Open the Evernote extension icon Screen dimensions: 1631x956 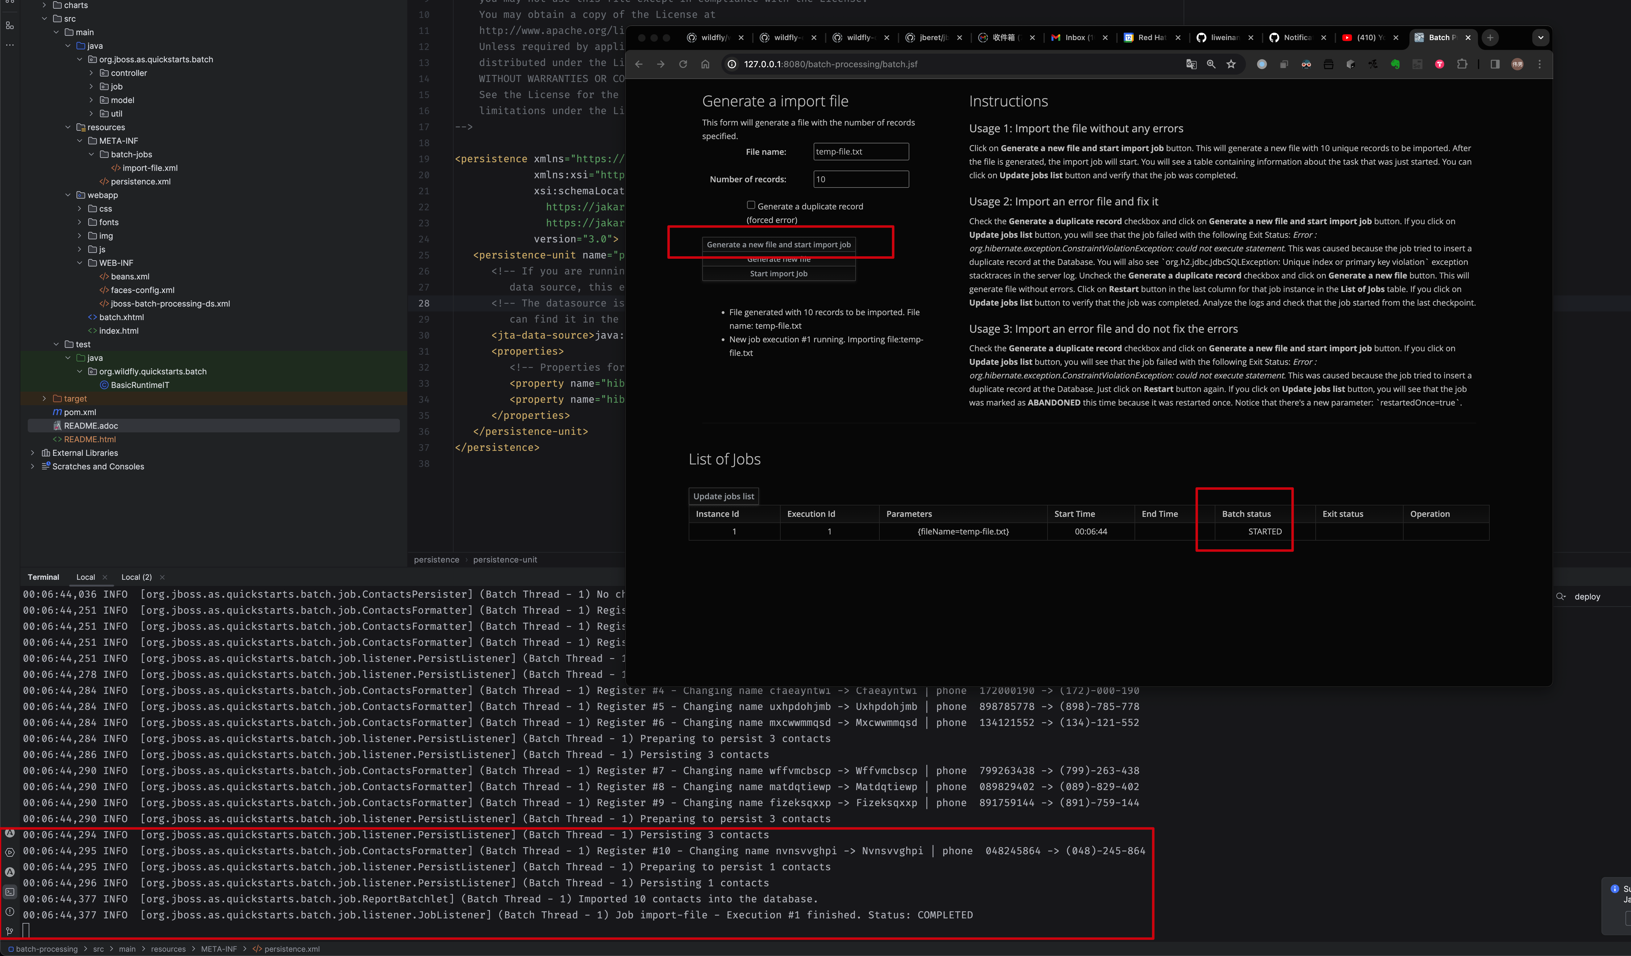coord(1395,64)
